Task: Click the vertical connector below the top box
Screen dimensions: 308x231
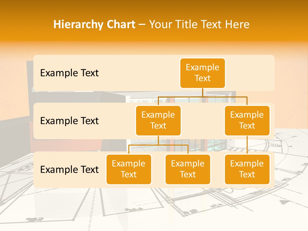Action: pos(202,92)
